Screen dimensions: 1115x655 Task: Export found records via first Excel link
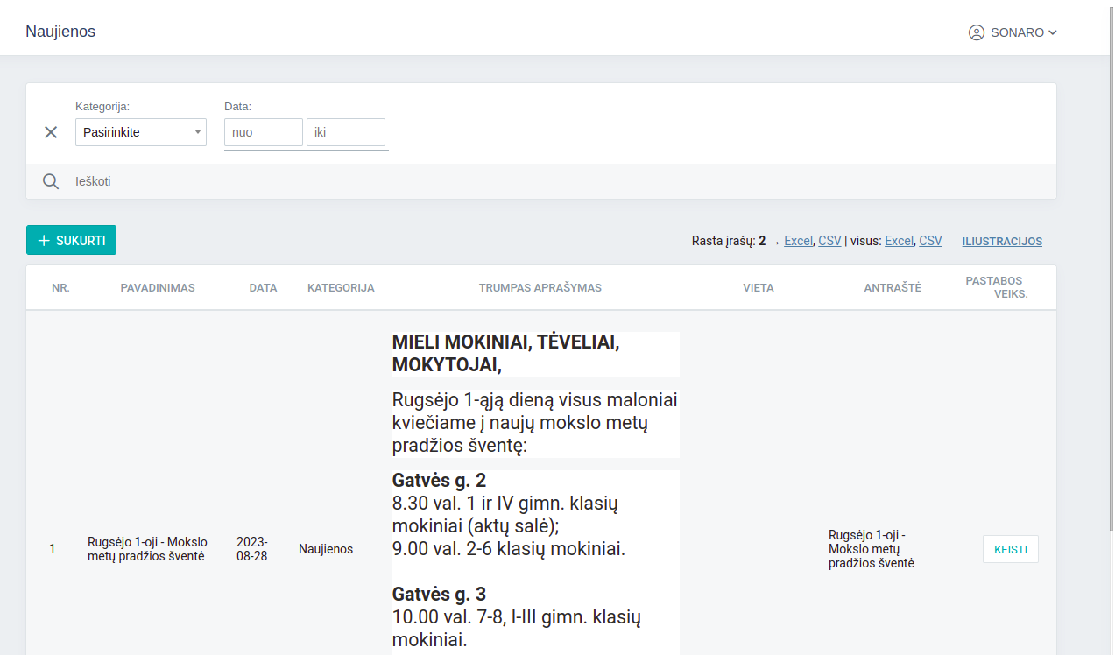point(798,241)
